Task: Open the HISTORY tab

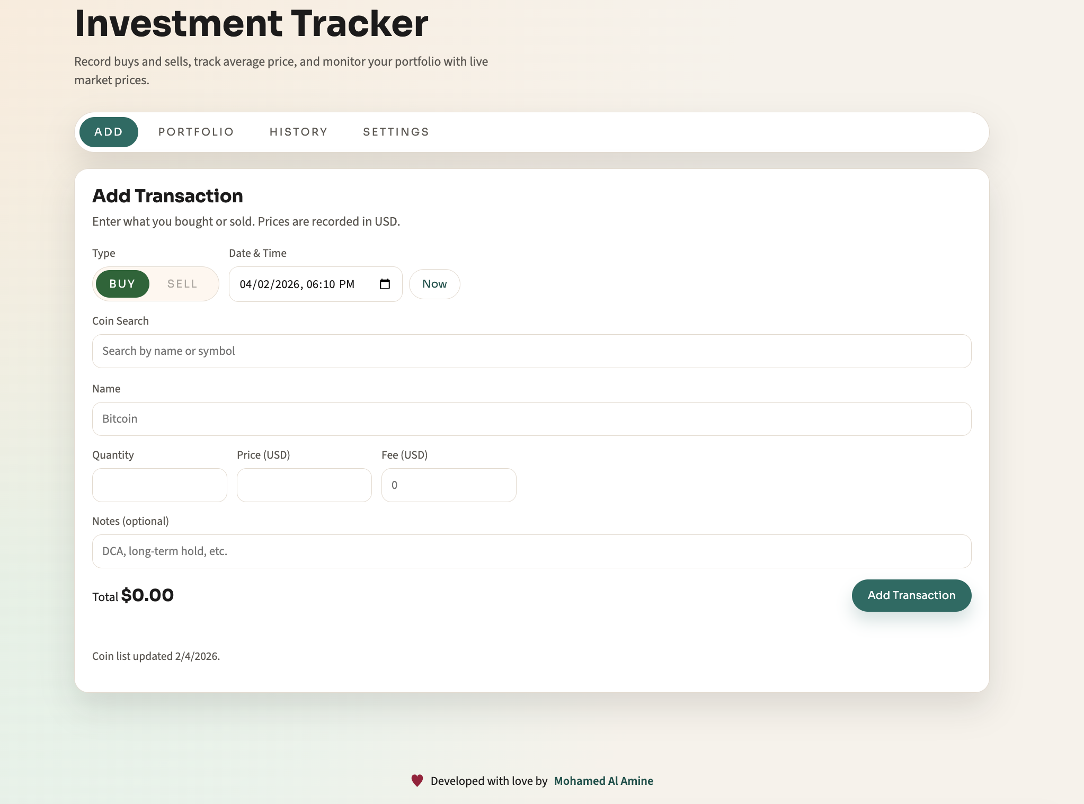Action: (x=298, y=132)
